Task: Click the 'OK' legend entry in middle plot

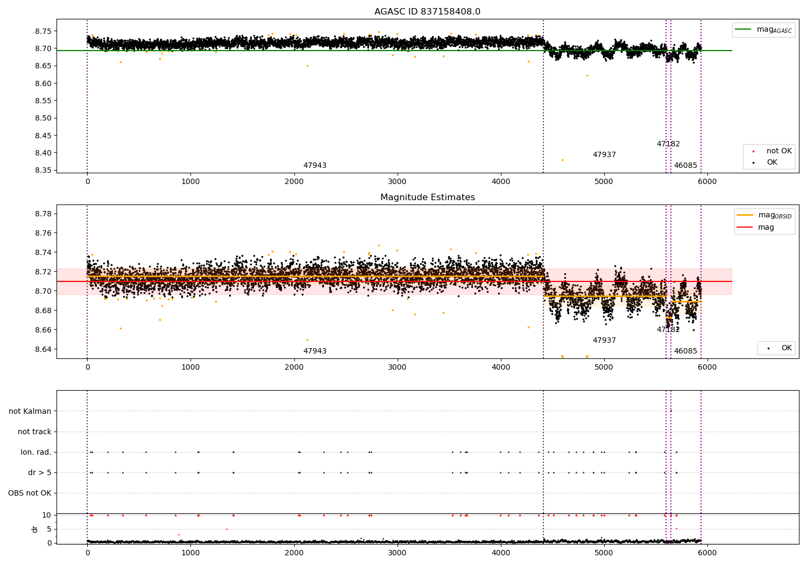Action: [787, 348]
